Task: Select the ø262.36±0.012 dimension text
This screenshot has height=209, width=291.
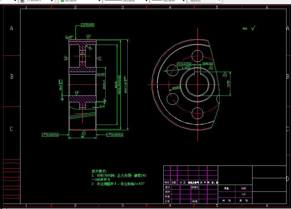Action: pos(119,84)
